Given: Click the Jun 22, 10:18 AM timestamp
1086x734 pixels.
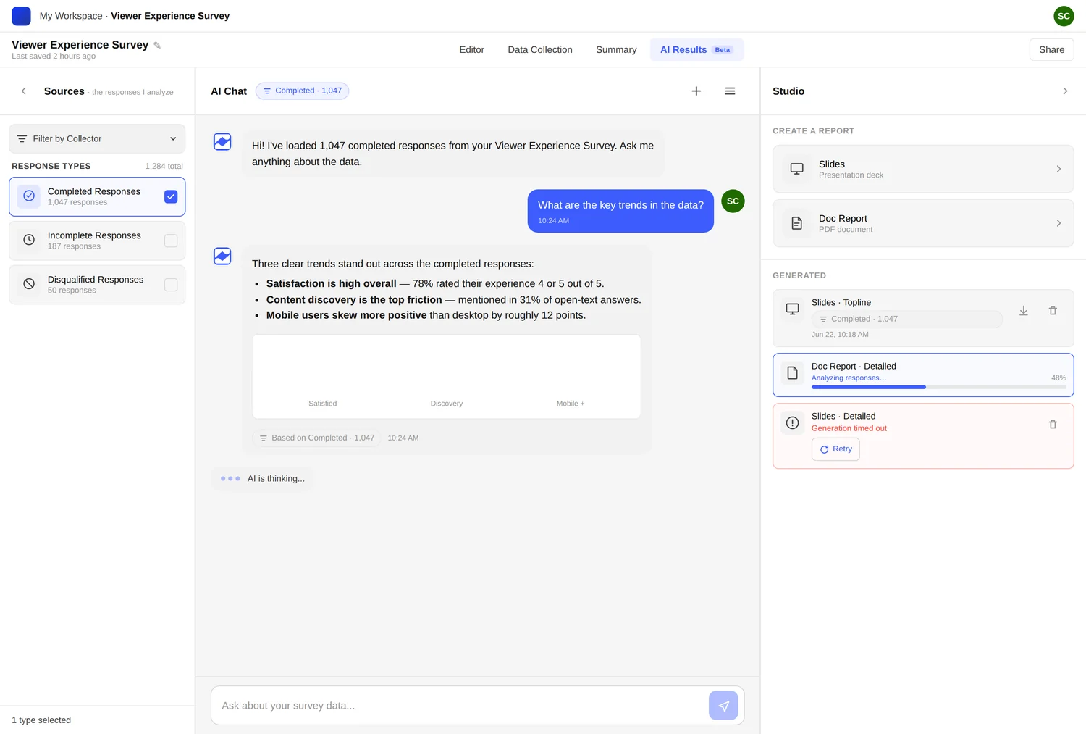Looking at the screenshot, I should click(x=840, y=335).
